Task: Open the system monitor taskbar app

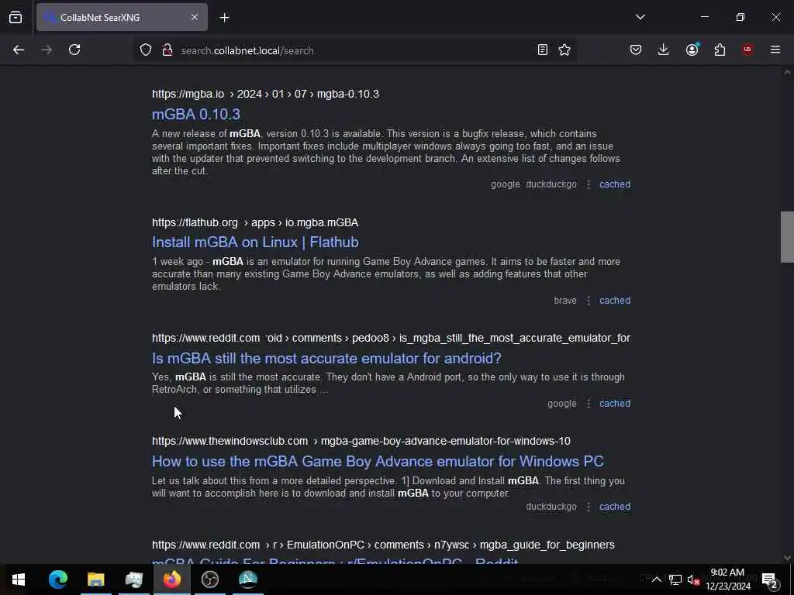Action: click(x=133, y=580)
